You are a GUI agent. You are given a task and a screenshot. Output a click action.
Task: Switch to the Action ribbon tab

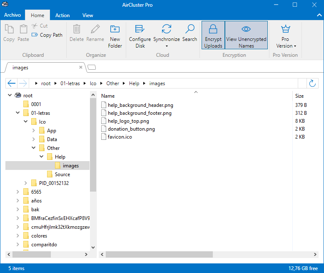[x=62, y=15]
